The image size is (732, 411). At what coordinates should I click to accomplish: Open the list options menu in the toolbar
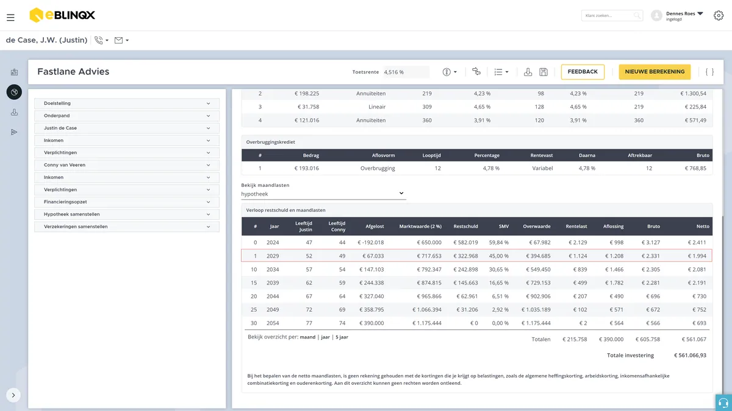(x=501, y=72)
